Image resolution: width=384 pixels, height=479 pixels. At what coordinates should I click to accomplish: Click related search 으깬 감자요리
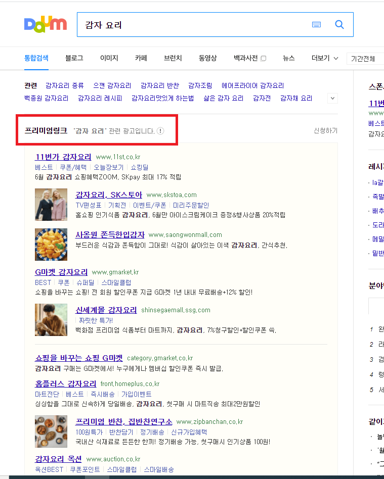click(112, 85)
